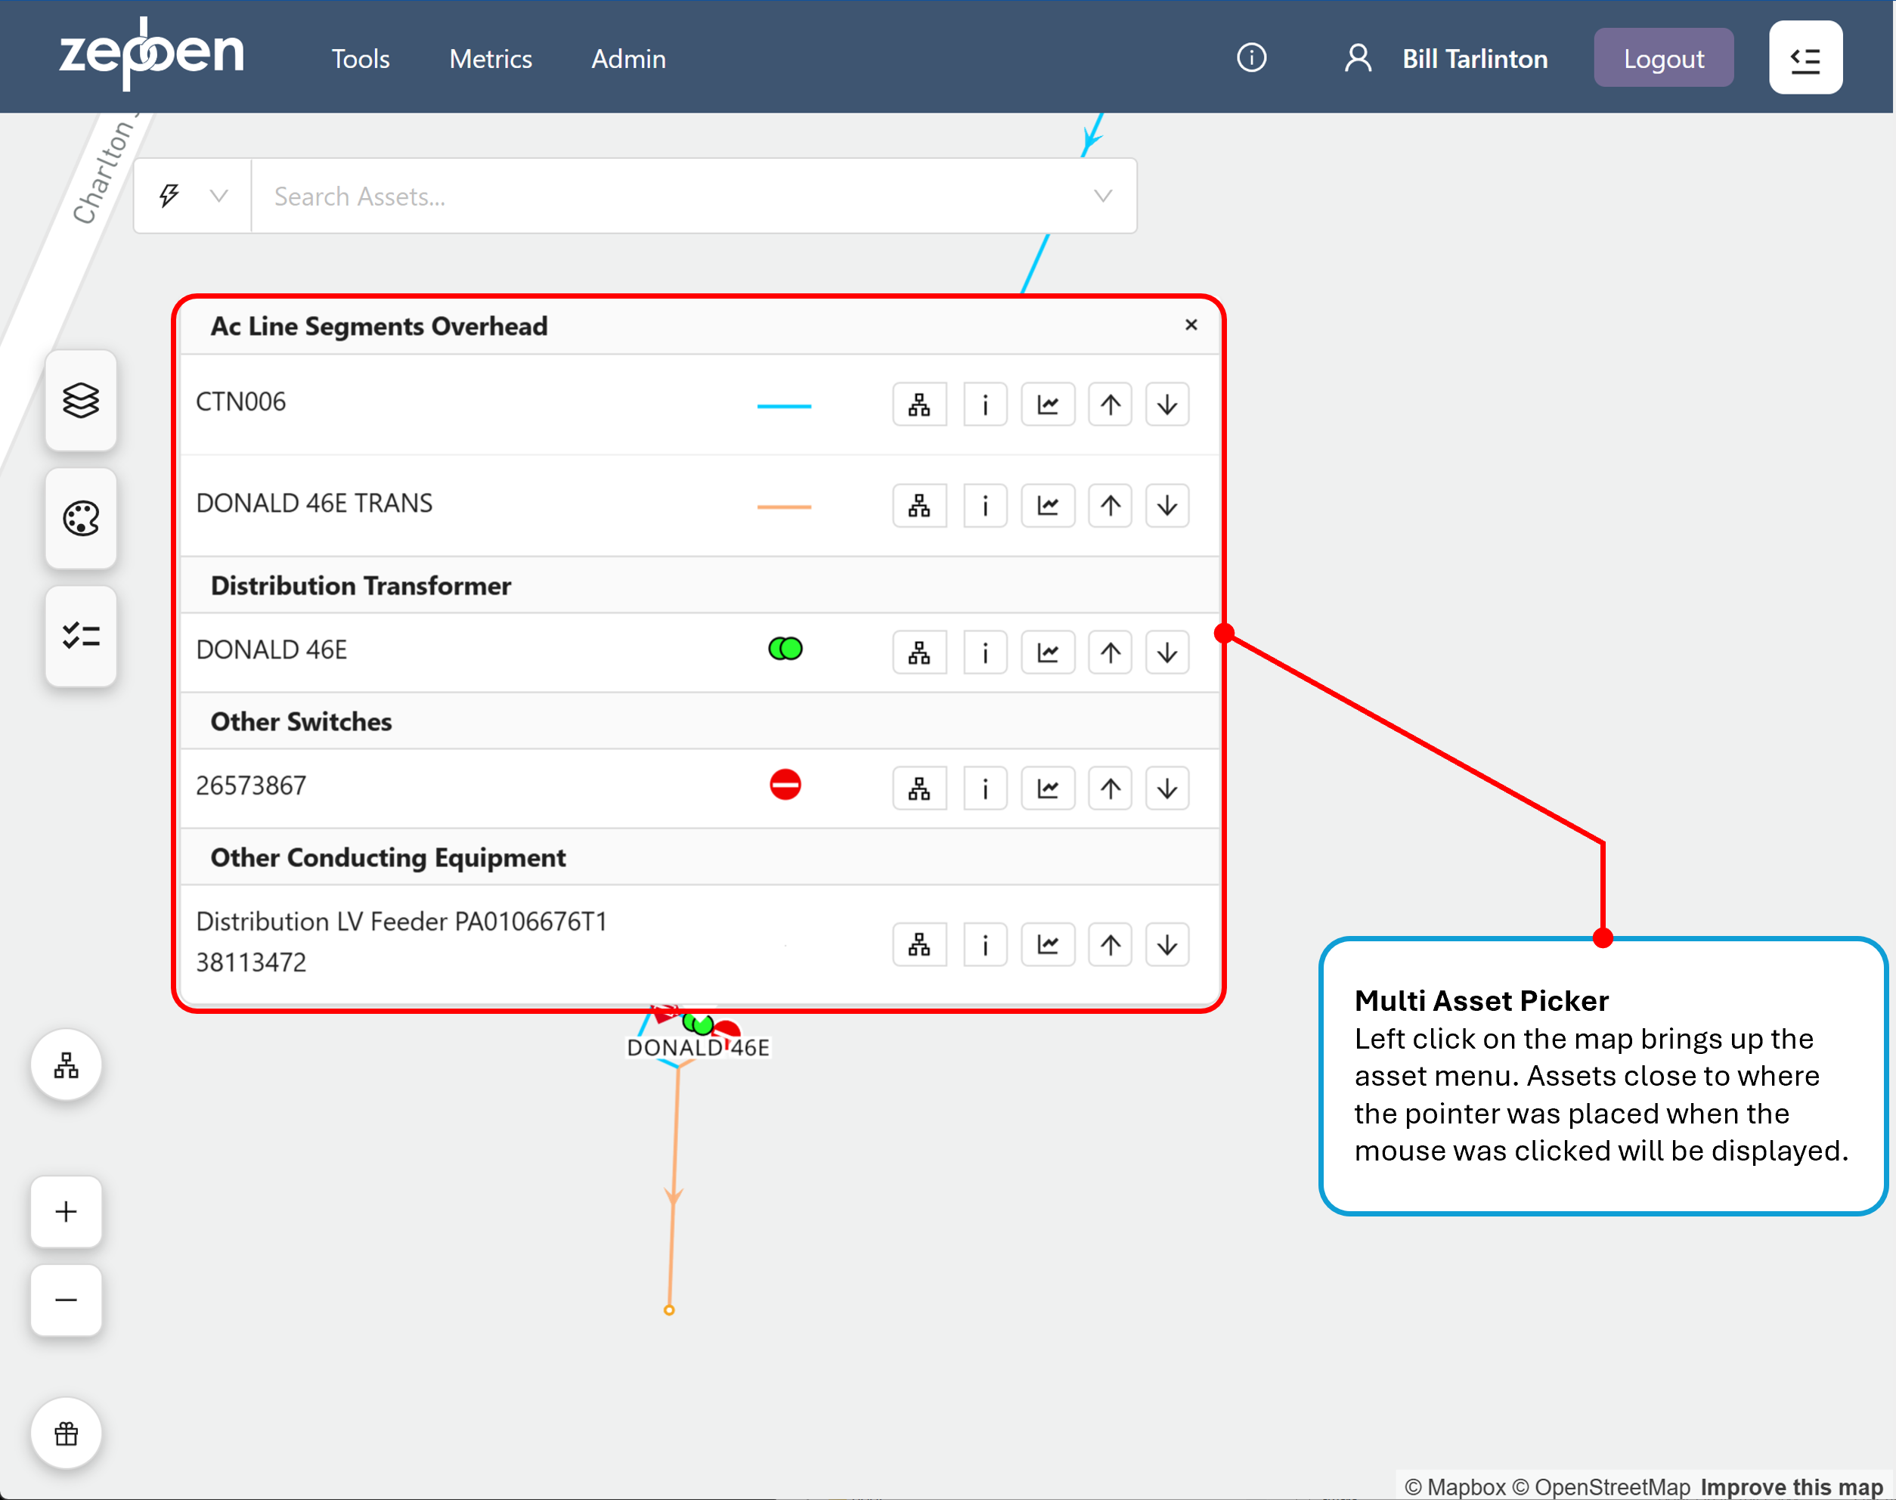Open hierarchy icon for Distribution LV Feeder row
Image resolution: width=1896 pixels, height=1500 pixels.
[x=919, y=945]
